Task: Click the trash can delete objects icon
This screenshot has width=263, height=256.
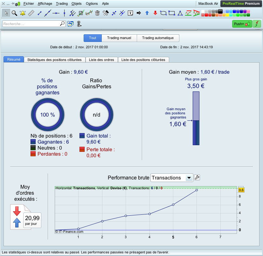Action: tap(97, 13)
